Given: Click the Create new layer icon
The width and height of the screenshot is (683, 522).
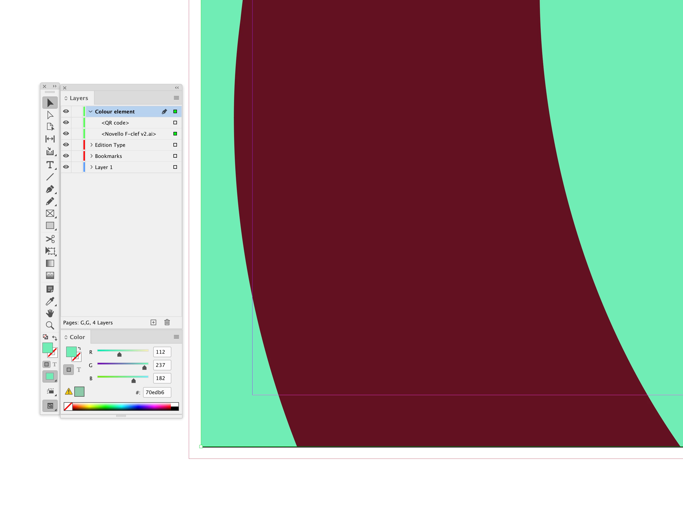Looking at the screenshot, I should pyautogui.click(x=153, y=322).
